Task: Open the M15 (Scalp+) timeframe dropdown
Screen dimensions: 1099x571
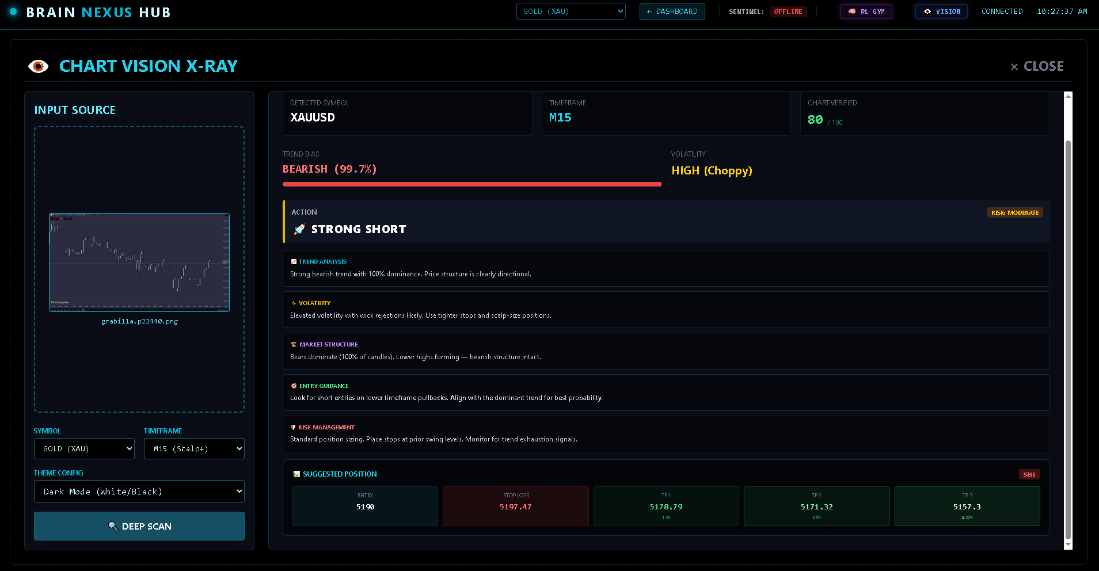Action: point(194,449)
